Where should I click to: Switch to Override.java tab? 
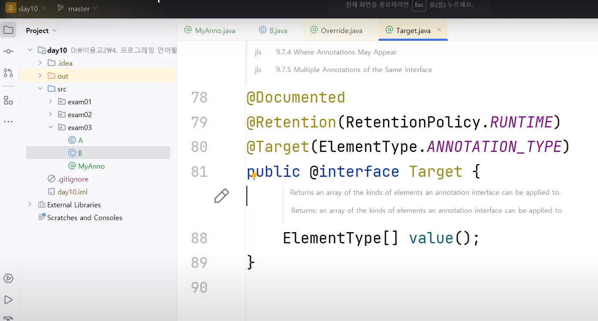336,30
